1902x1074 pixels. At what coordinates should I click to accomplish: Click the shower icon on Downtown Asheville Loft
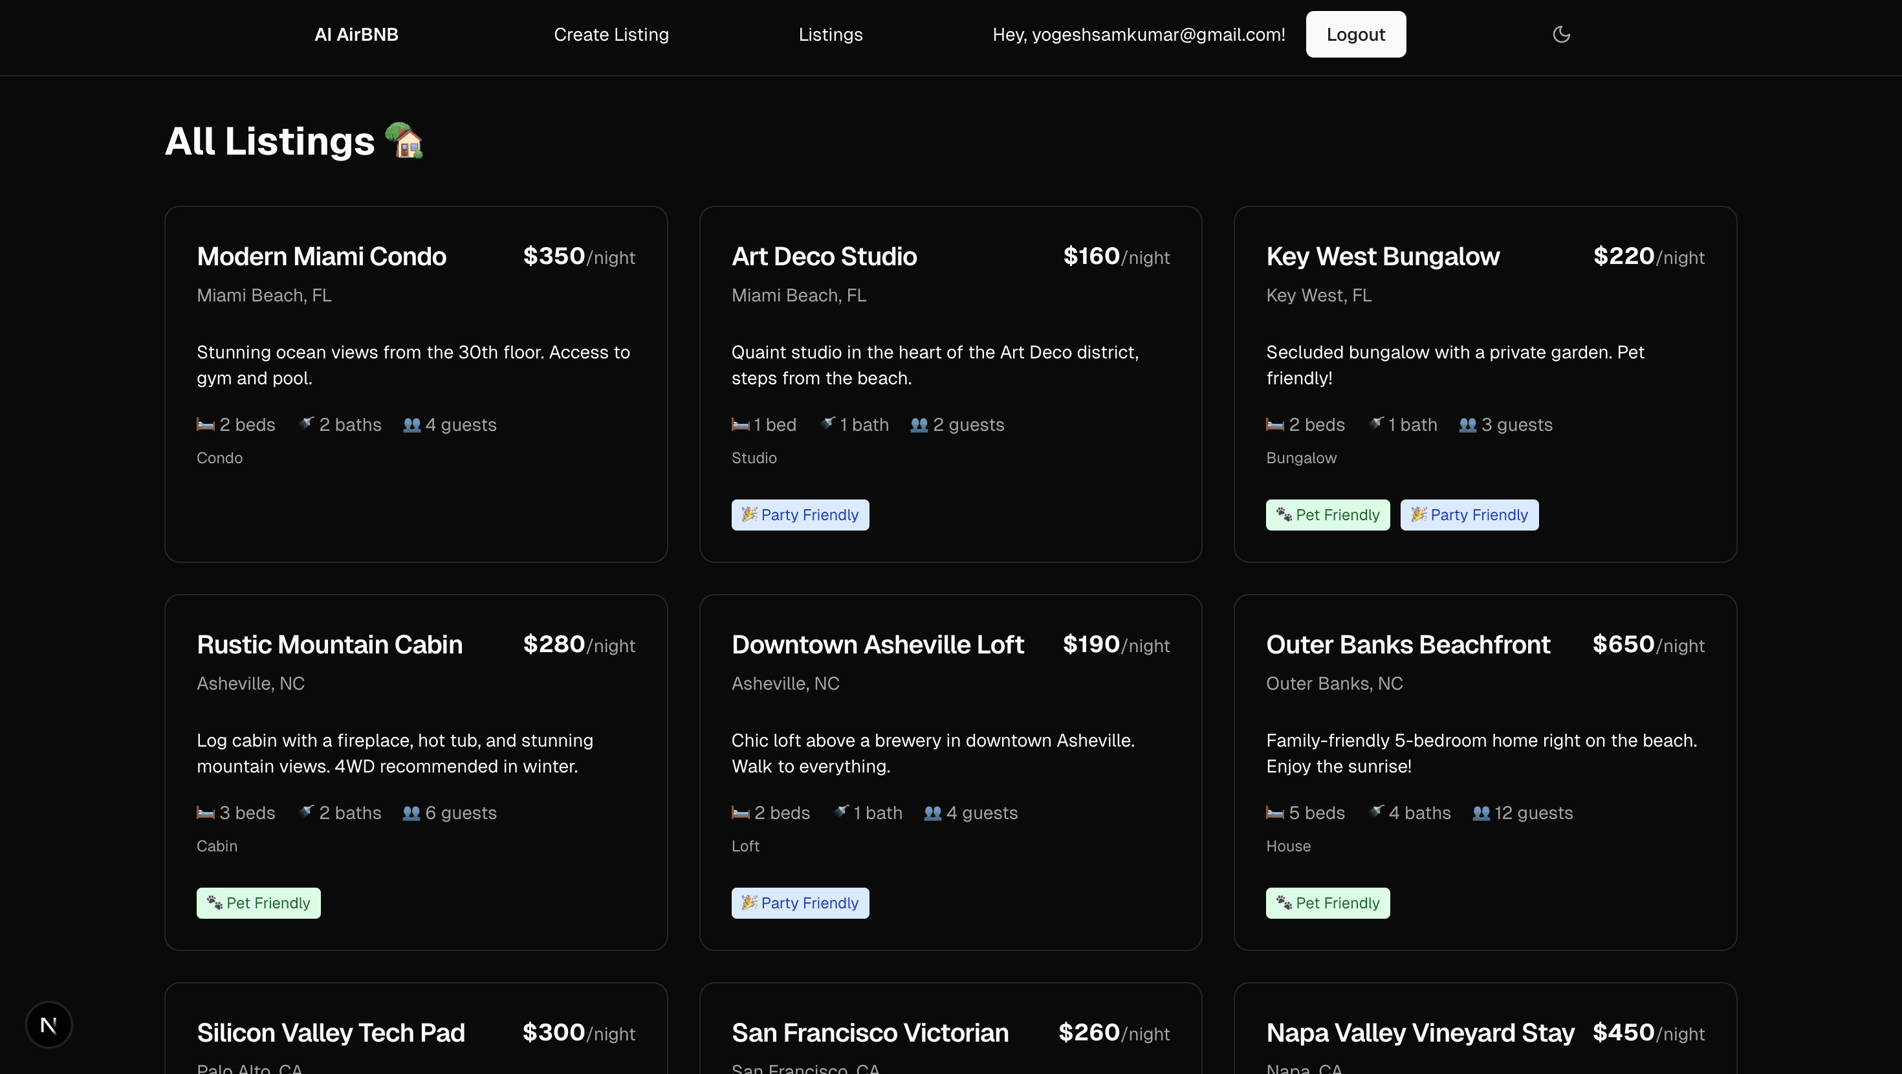841,811
